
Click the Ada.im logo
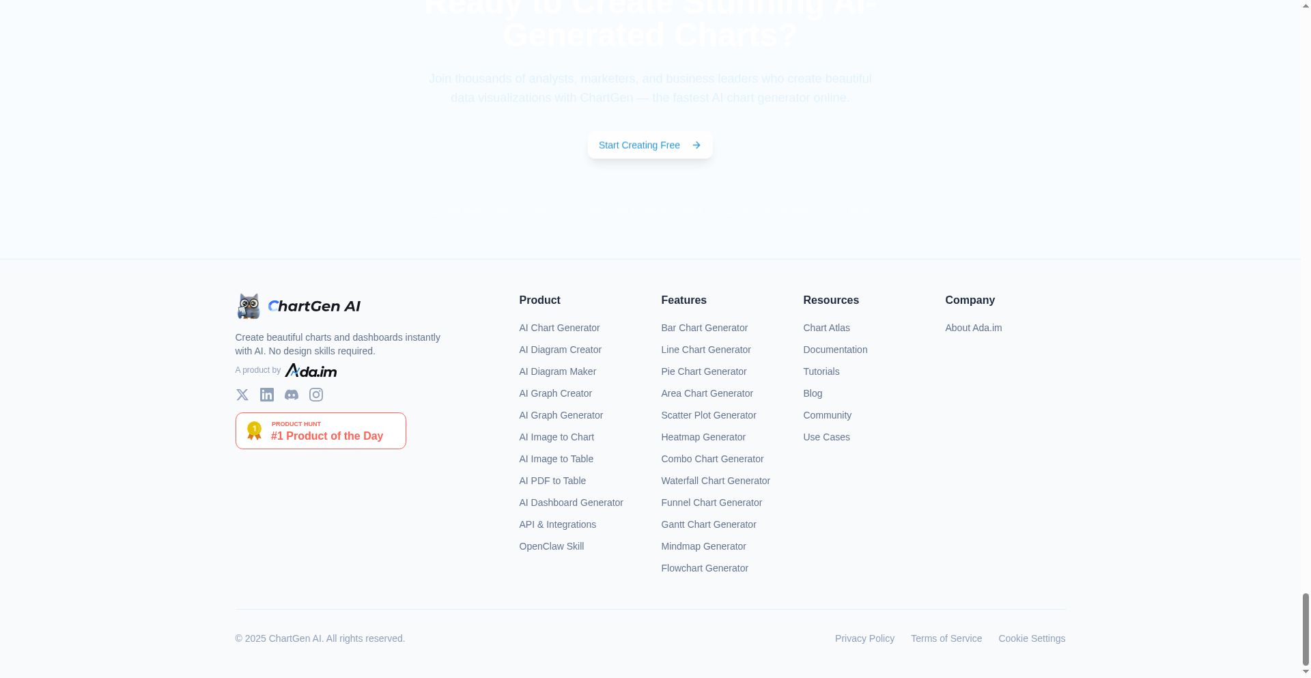point(311,370)
